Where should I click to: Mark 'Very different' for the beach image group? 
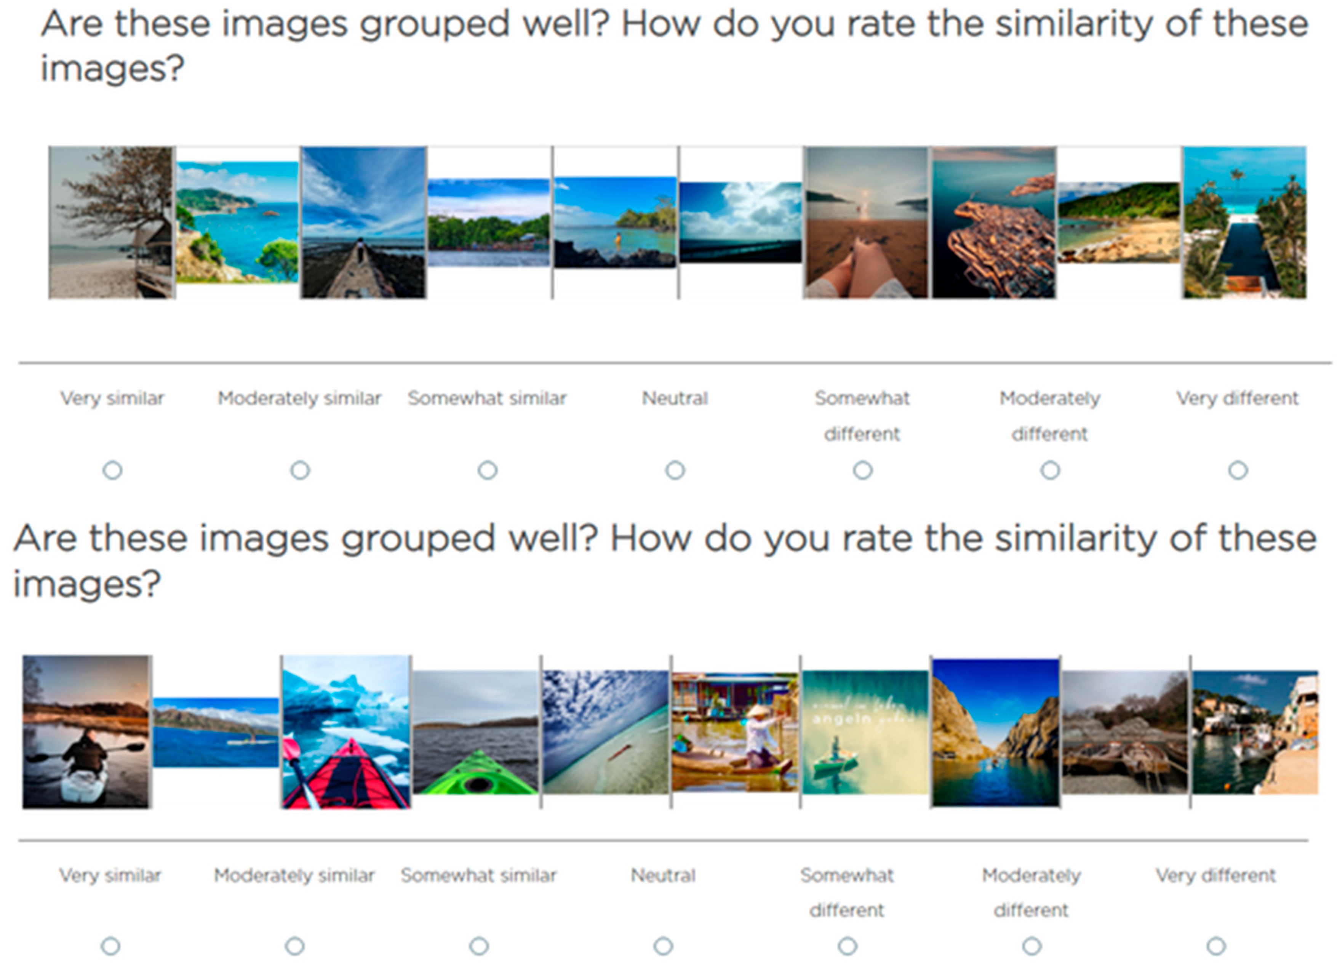pyautogui.click(x=1237, y=470)
